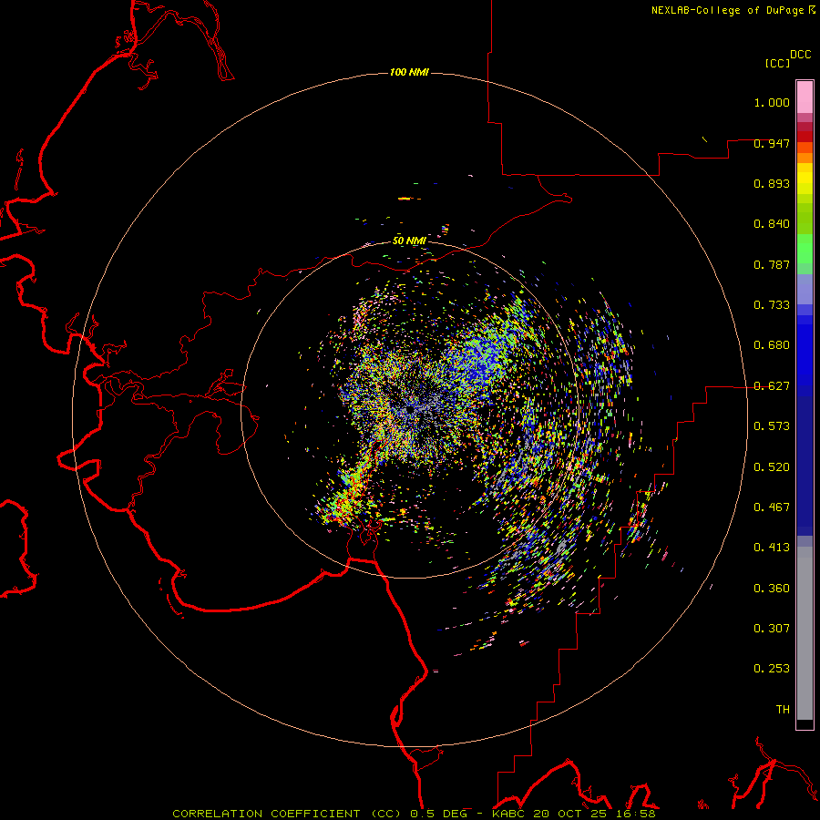Pick the red segment of the color bar
Viewport: 820px width, 820px height.
pos(805,136)
